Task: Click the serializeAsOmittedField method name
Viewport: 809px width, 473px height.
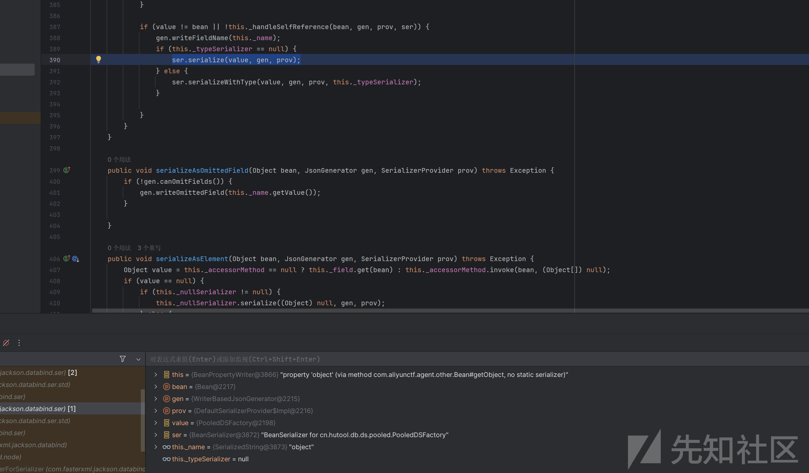Action: (202, 170)
